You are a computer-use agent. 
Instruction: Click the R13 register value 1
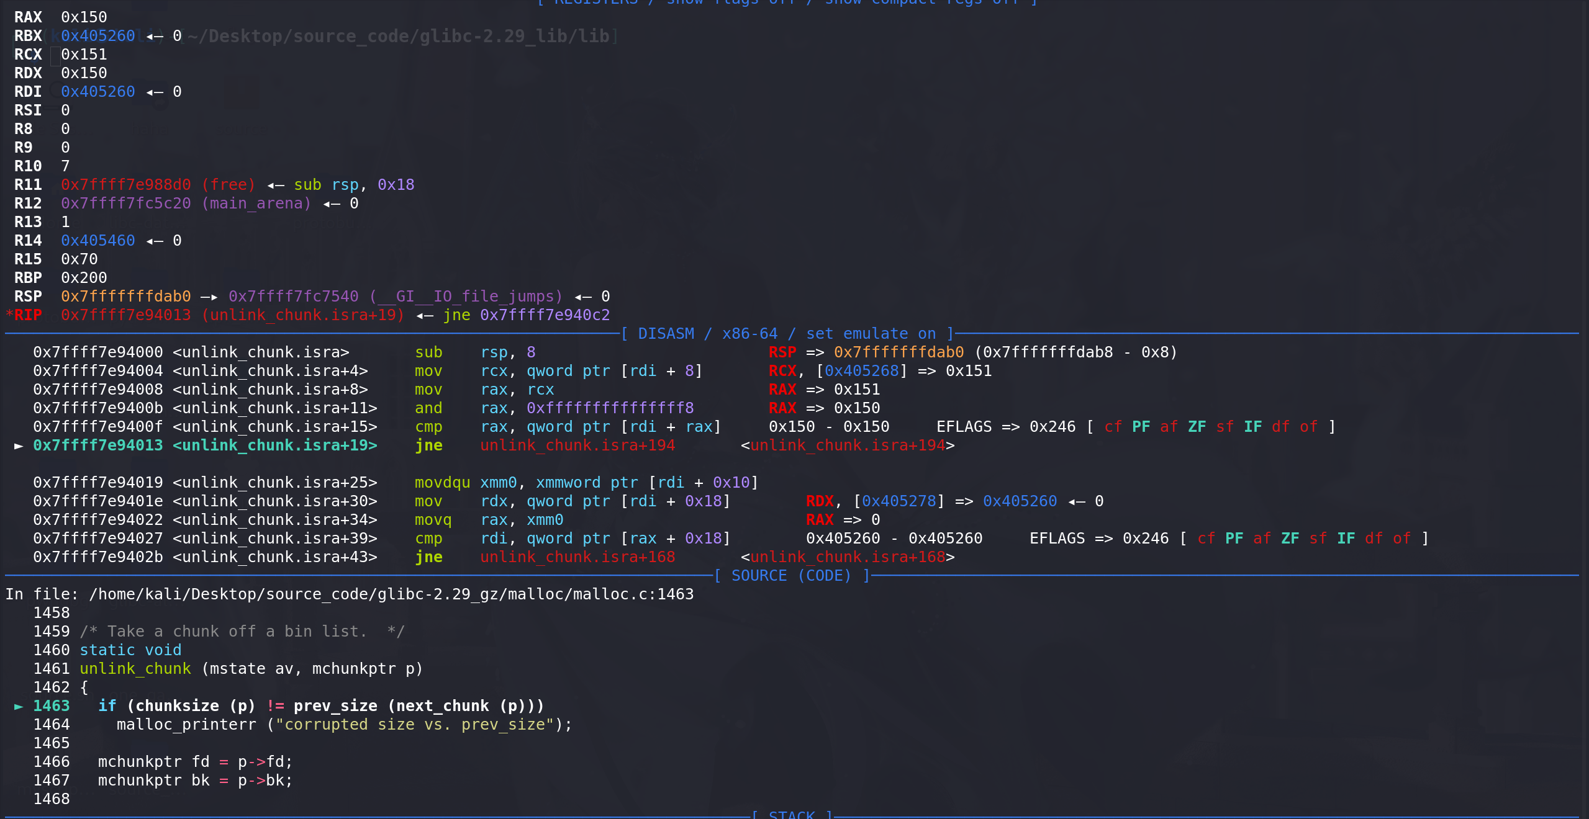point(65,222)
